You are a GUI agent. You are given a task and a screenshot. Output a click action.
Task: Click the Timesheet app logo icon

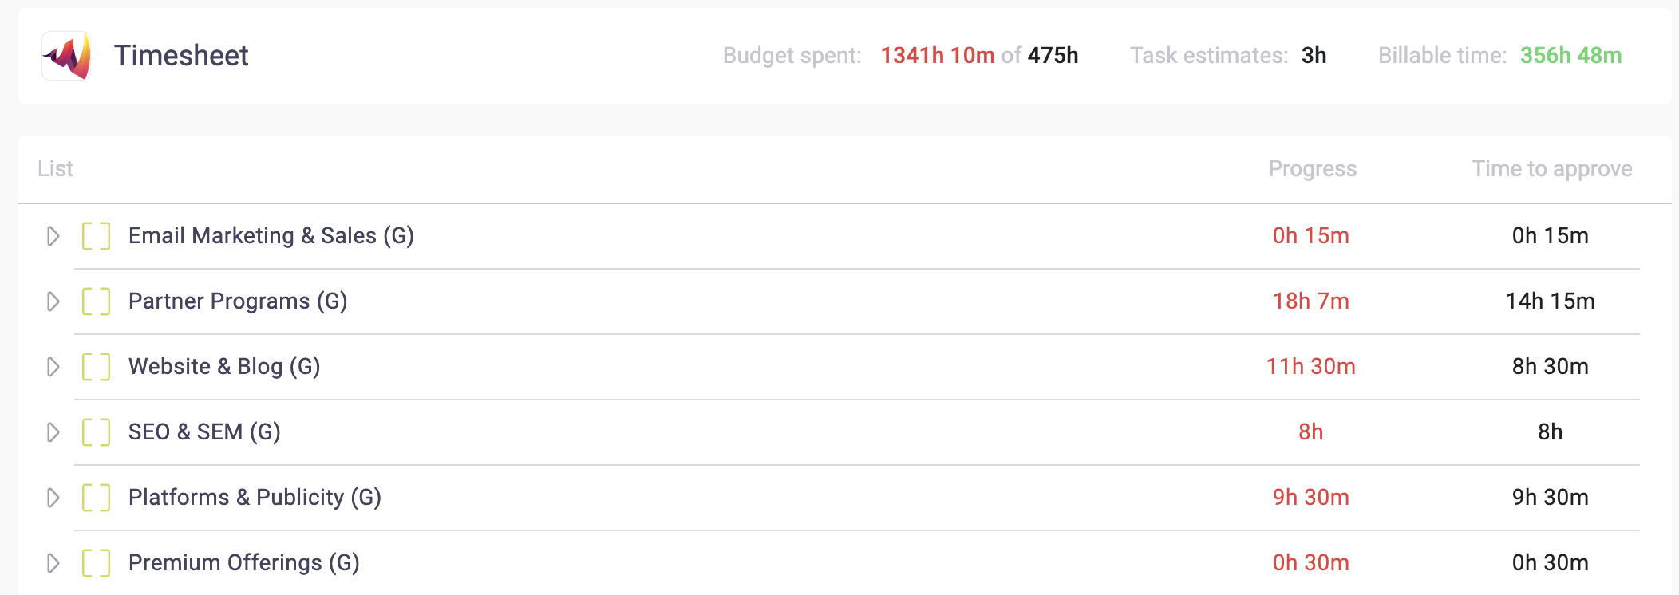(67, 56)
